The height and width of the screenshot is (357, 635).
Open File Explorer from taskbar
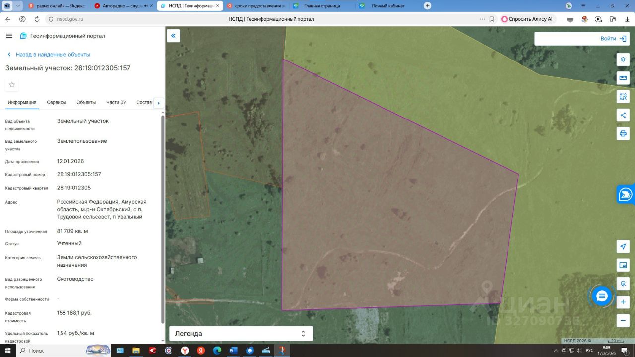pyautogui.click(x=136, y=351)
